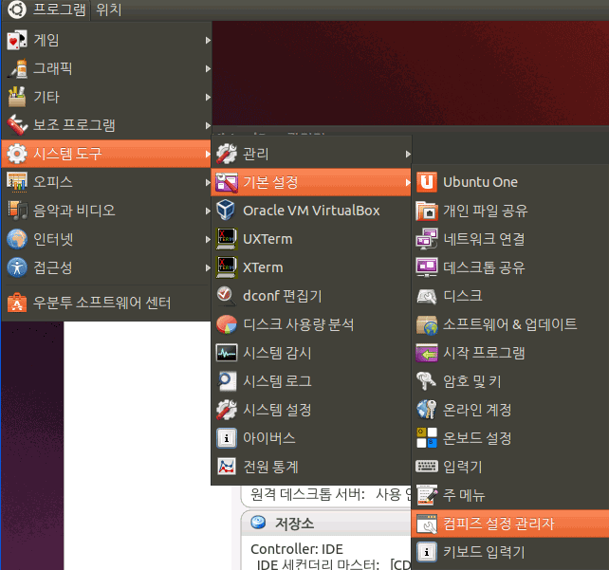This screenshot has height=570, width=609.
Task: Open 소프트웨어 & 업데이트 entry
Action: (x=510, y=324)
